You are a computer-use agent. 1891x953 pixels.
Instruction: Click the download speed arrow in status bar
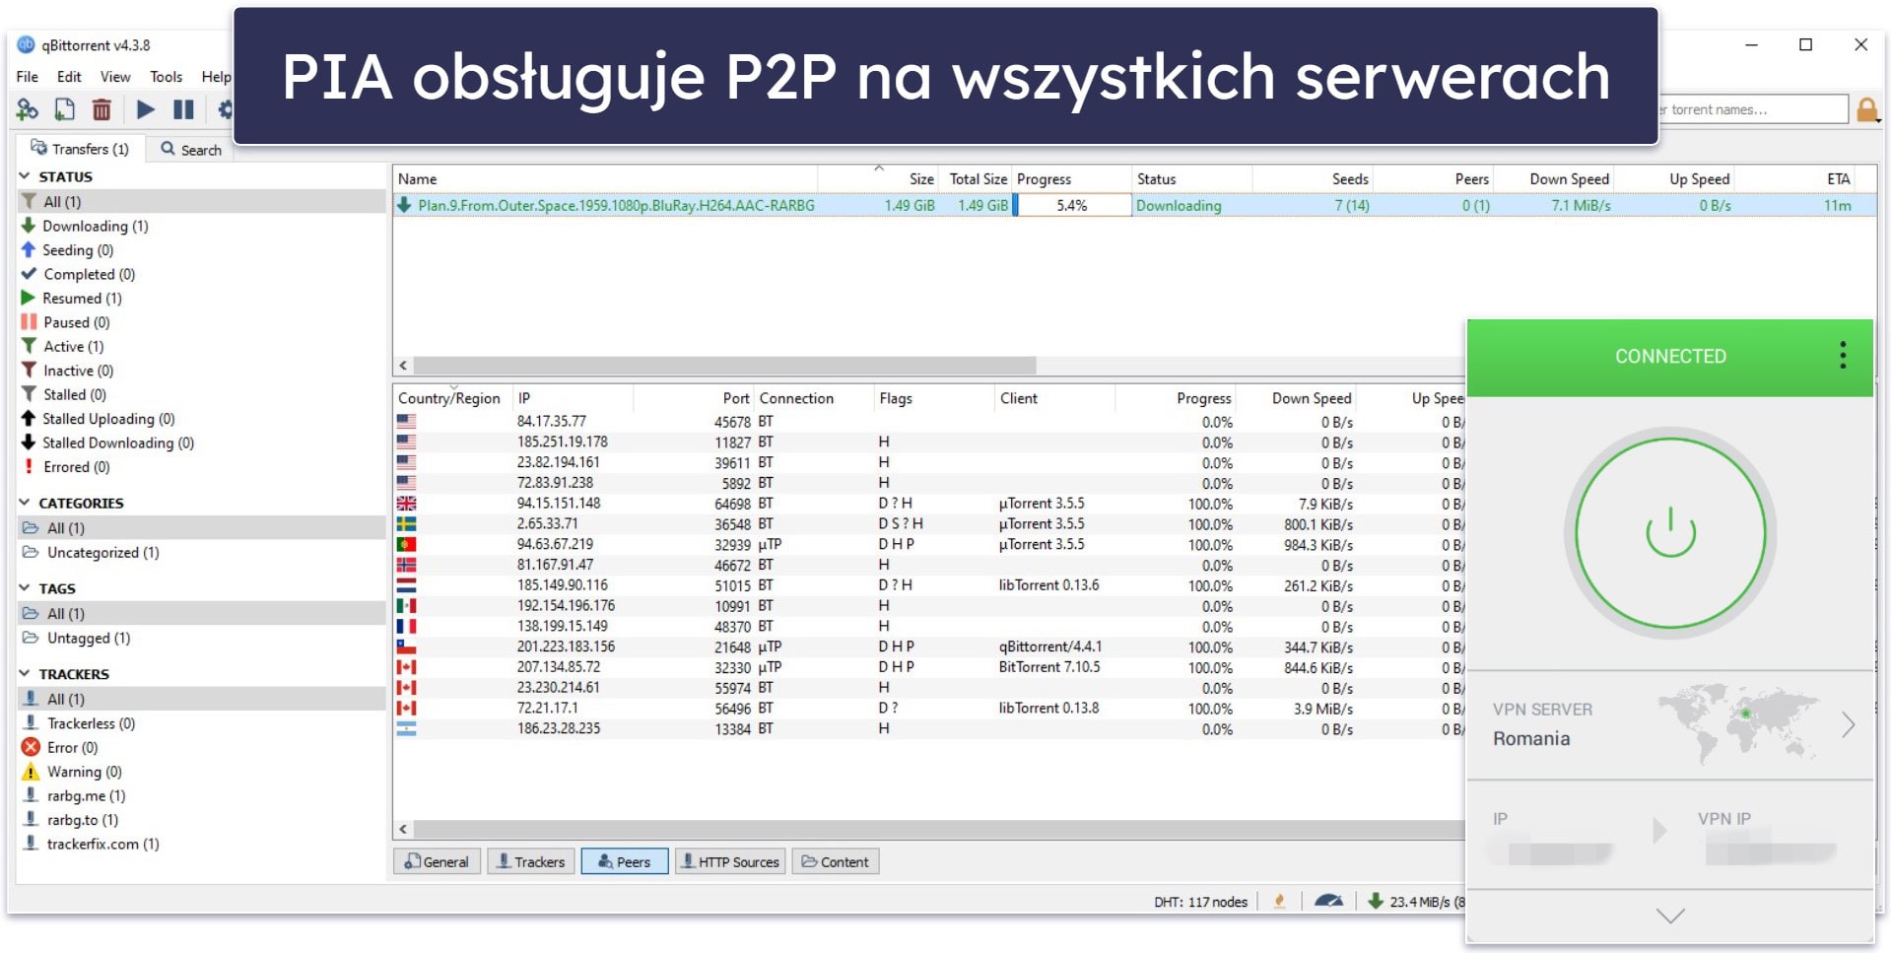[1375, 901]
